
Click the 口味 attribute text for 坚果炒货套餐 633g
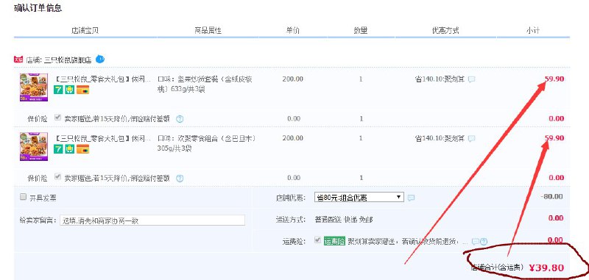coord(205,85)
